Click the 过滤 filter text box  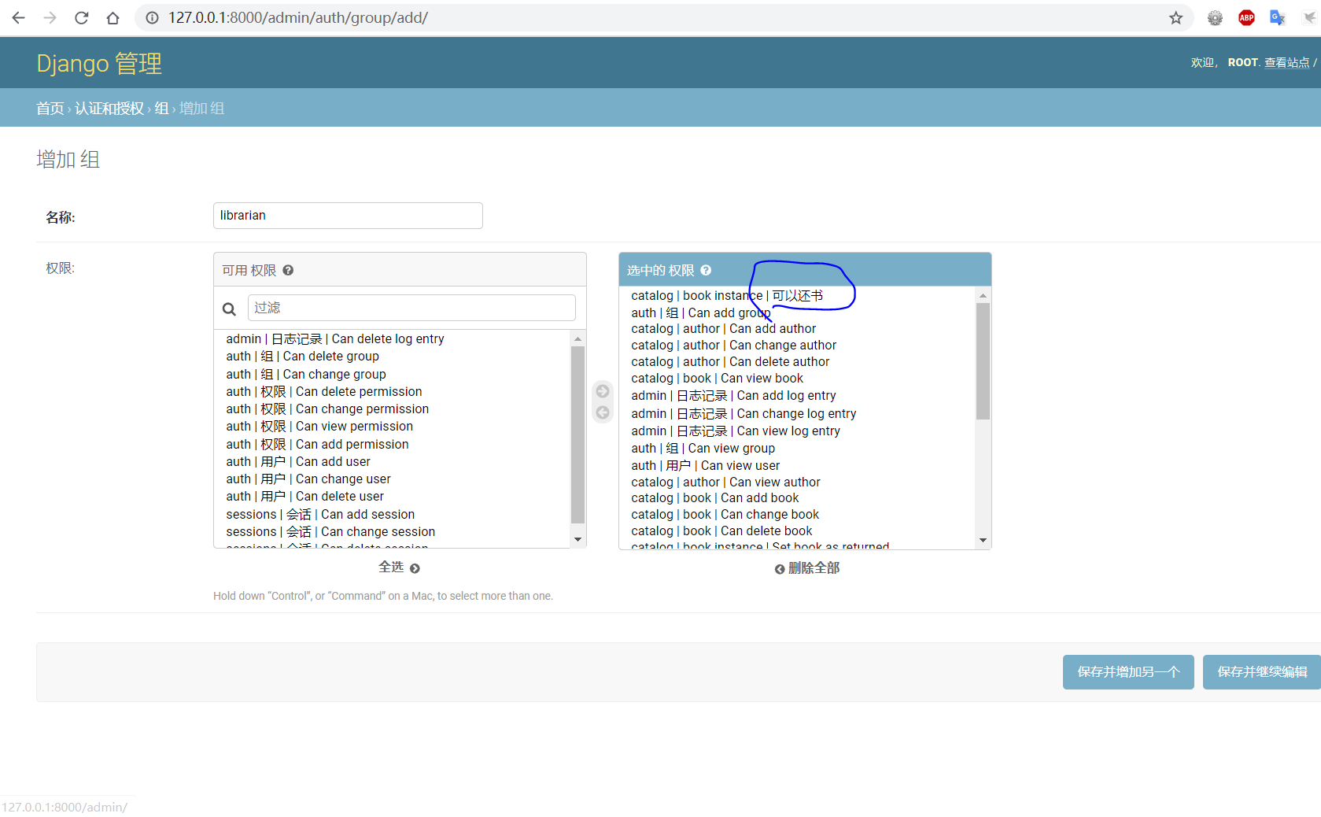tap(411, 308)
